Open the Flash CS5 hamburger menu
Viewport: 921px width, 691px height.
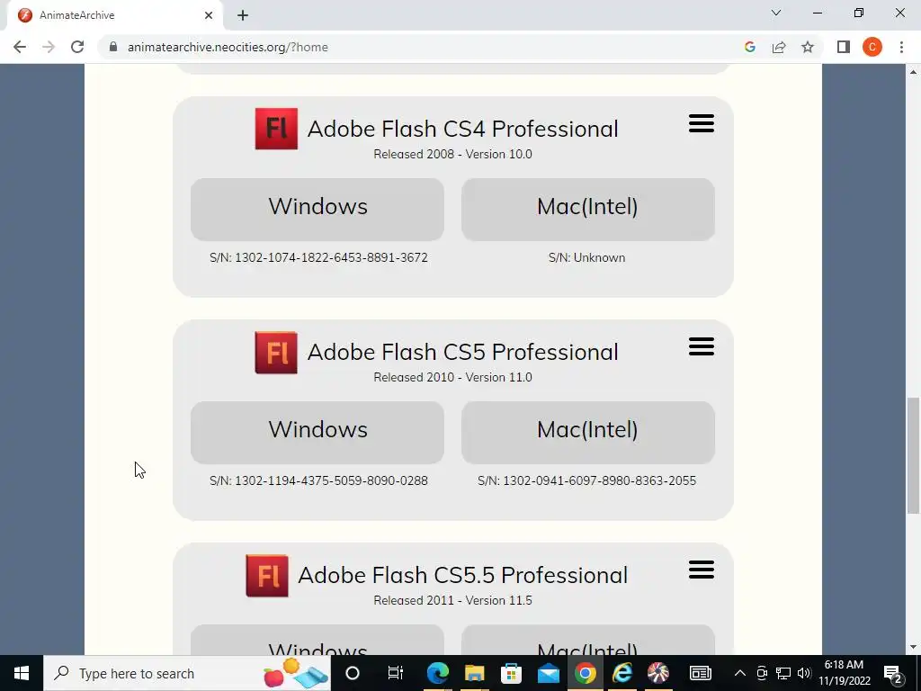tap(702, 346)
